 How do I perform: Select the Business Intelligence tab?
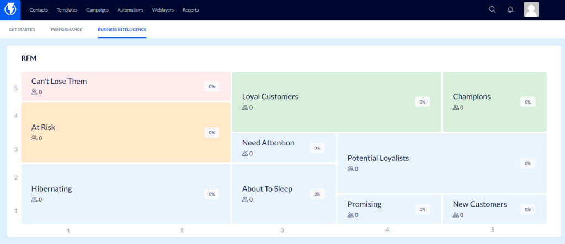point(122,30)
